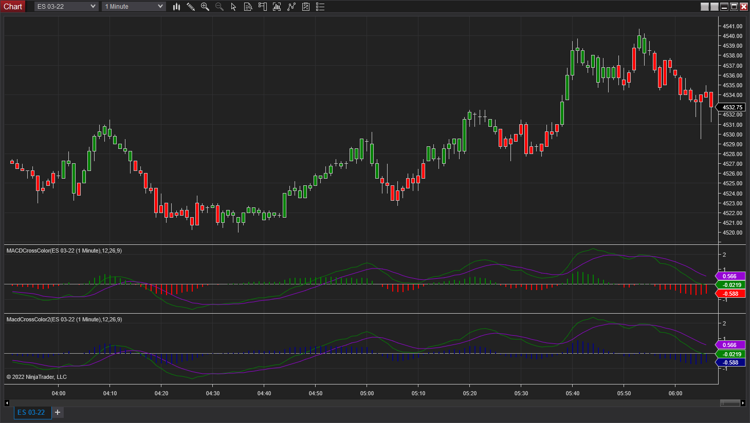Minimize the chart window
This screenshot has width=750, height=423.
pyautogui.click(x=724, y=7)
